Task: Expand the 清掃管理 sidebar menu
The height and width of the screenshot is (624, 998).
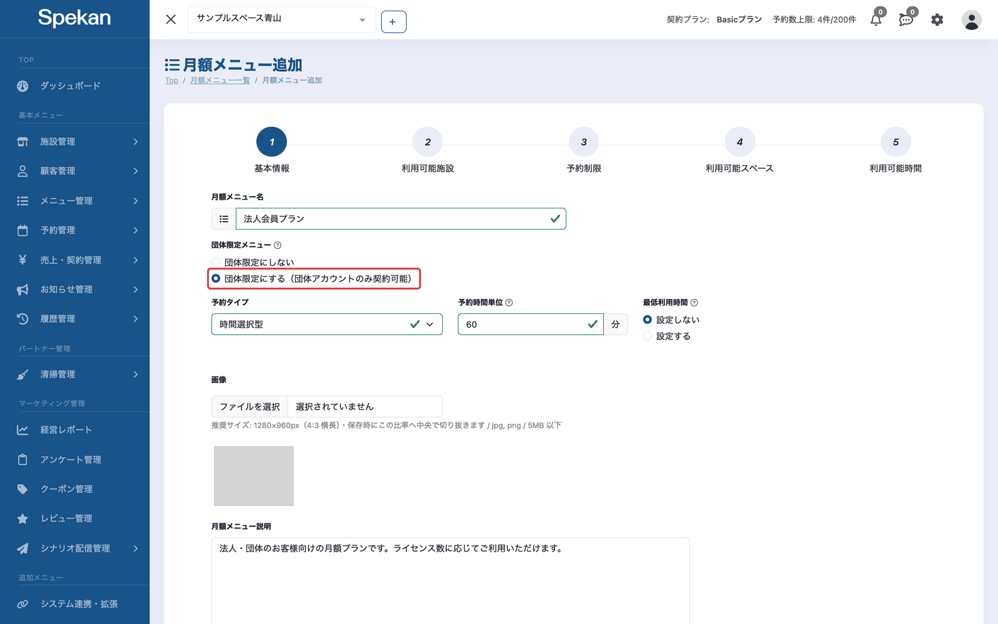Action: pyautogui.click(x=75, y=374)
